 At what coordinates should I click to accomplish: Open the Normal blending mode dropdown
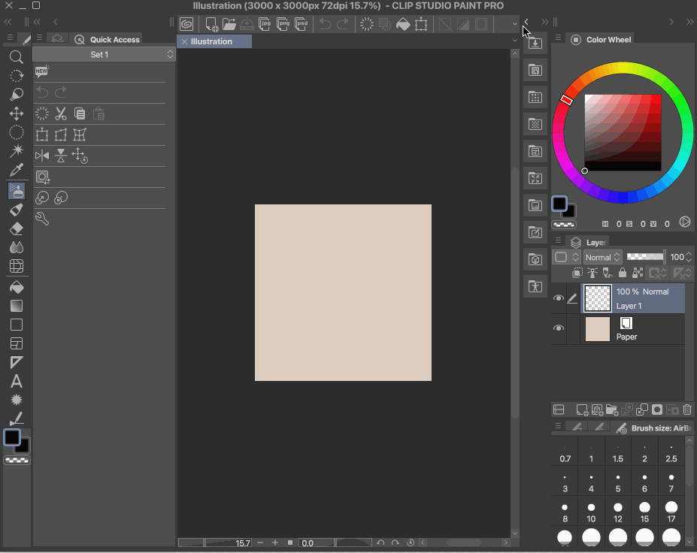[602, 257]
